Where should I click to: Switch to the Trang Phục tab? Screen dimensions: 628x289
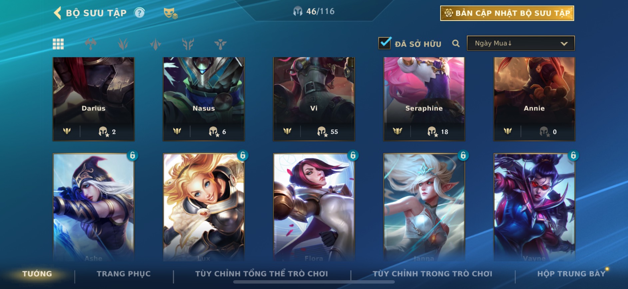click(x=124, y=274)
